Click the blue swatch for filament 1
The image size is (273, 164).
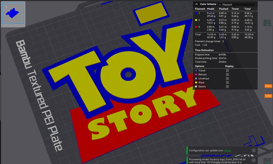[x=196, y=13]
